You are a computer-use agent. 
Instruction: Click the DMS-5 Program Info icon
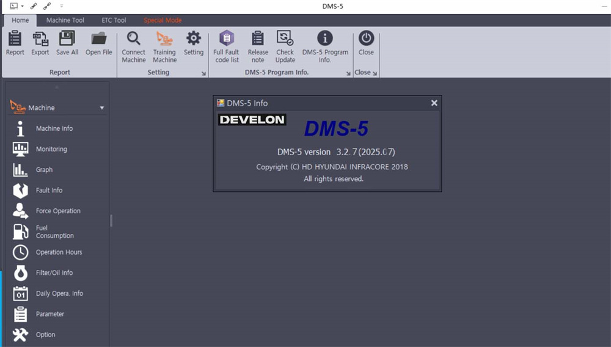325,39
